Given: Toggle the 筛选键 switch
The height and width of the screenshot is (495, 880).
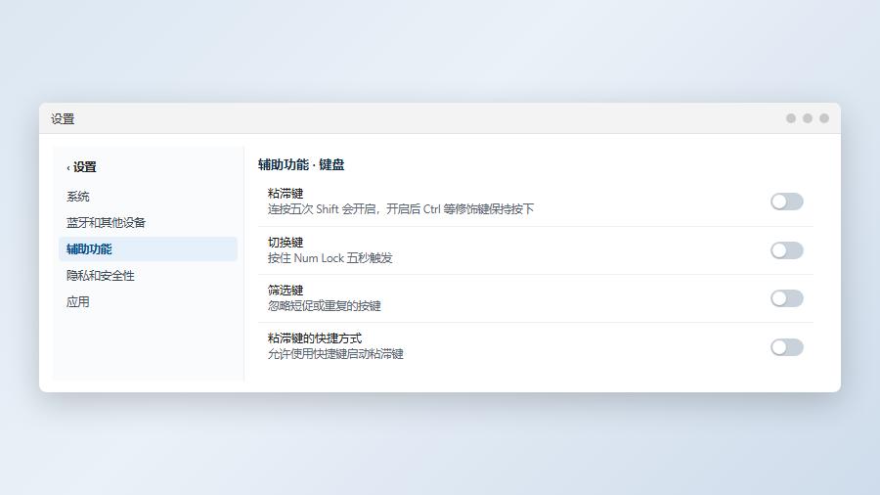Looking at the screenshot, I should coord(787,298).
